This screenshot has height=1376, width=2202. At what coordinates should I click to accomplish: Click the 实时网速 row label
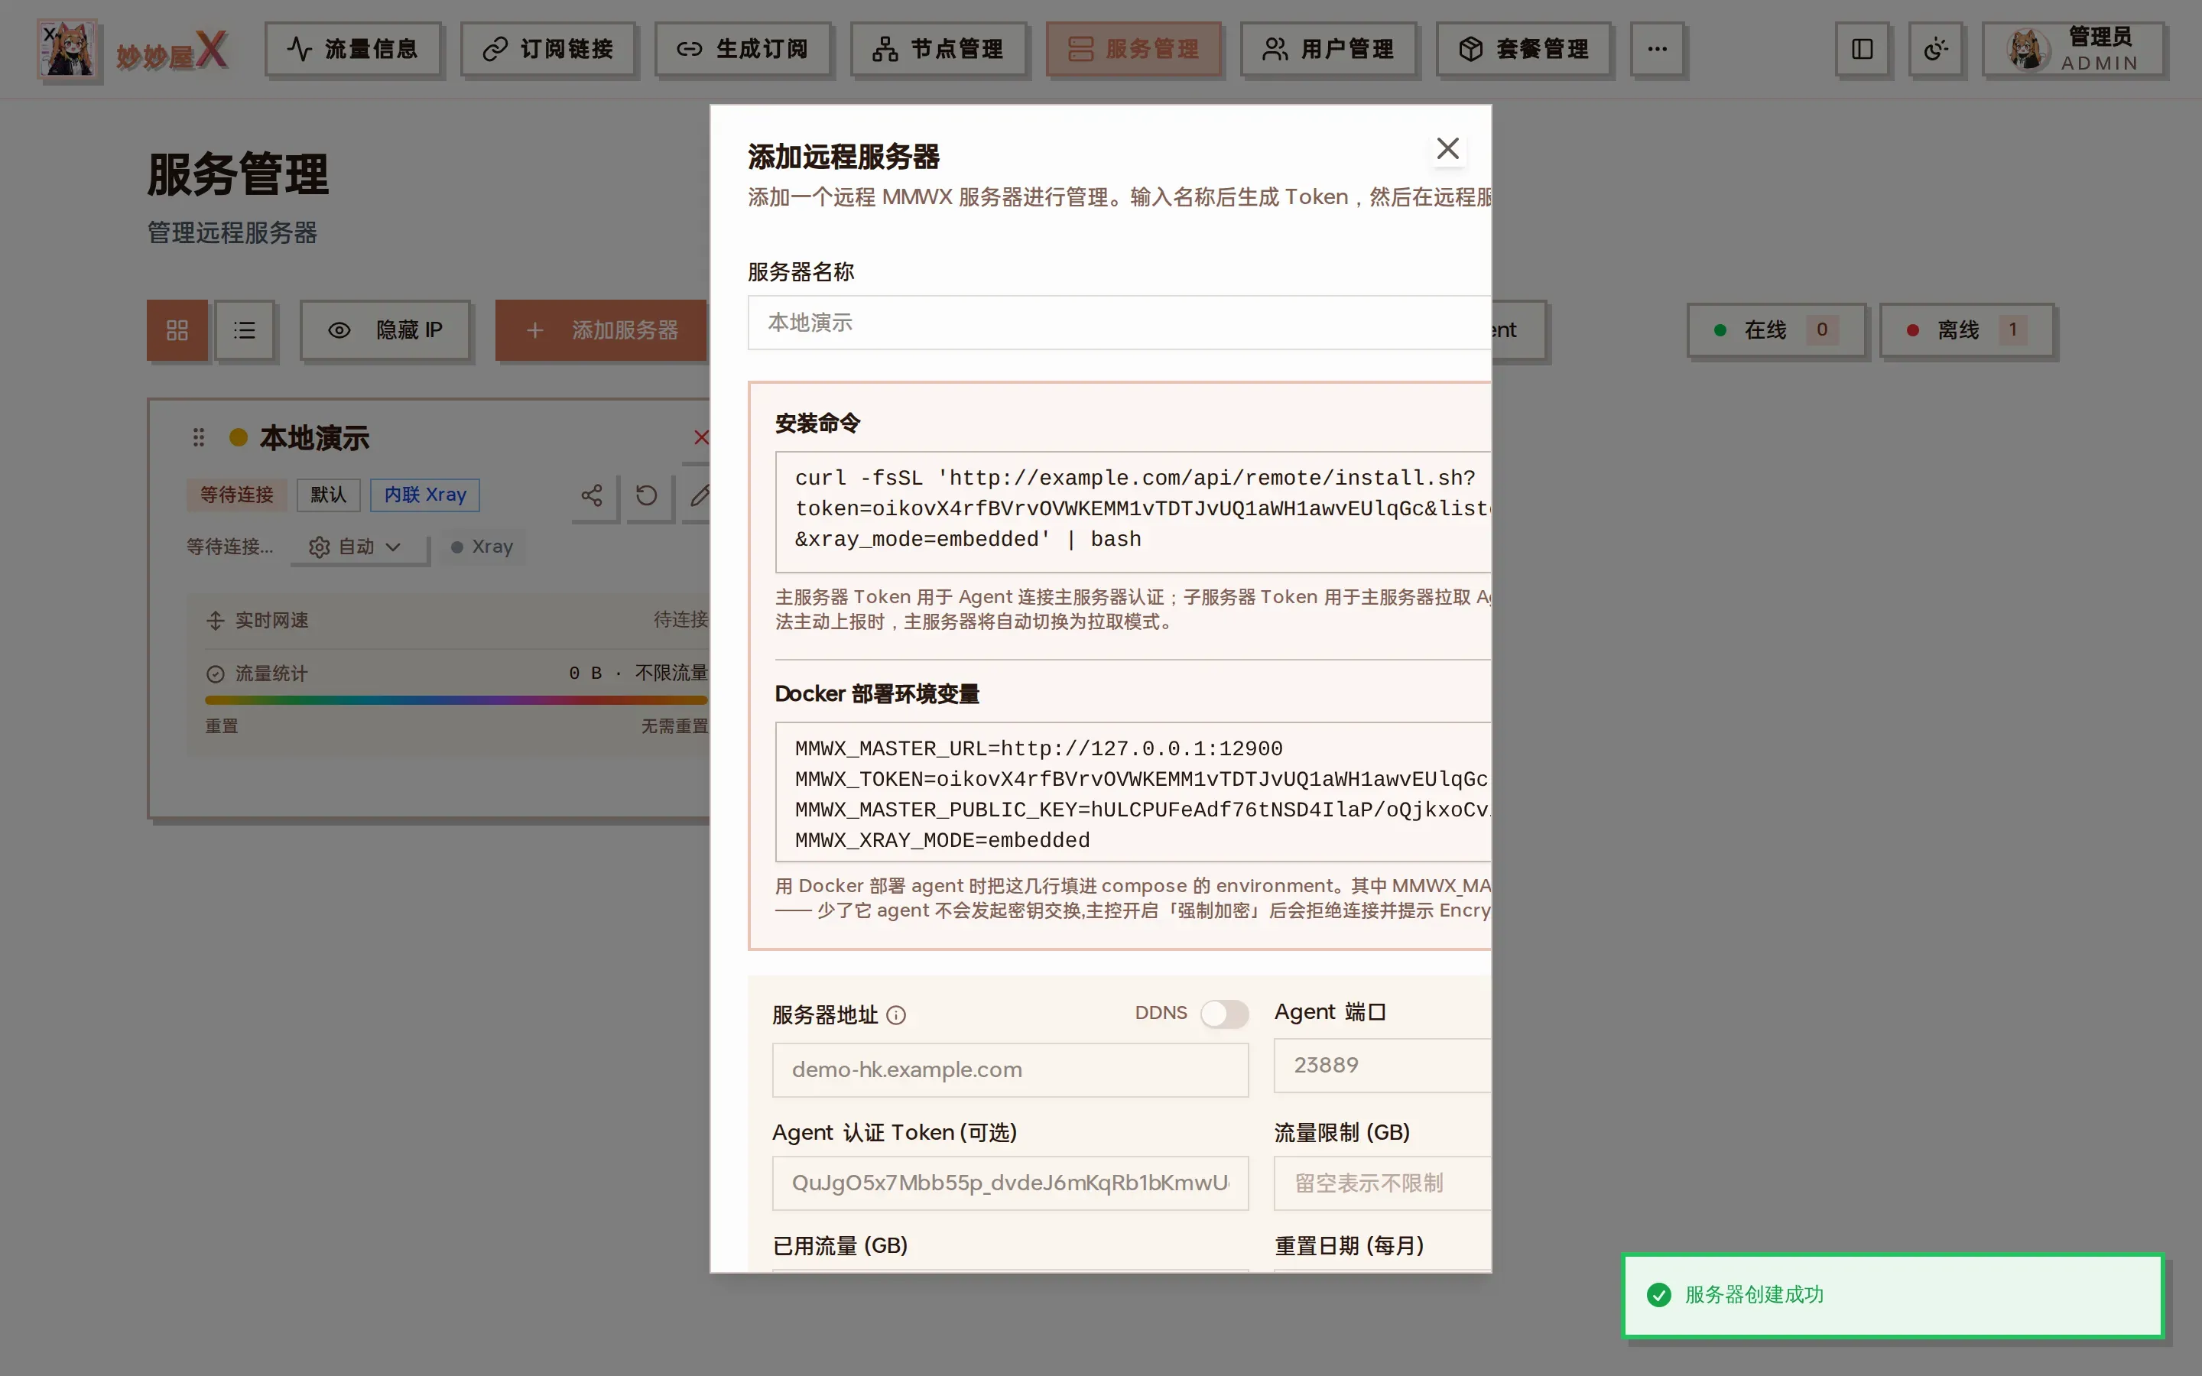click(x=271, y=620)
